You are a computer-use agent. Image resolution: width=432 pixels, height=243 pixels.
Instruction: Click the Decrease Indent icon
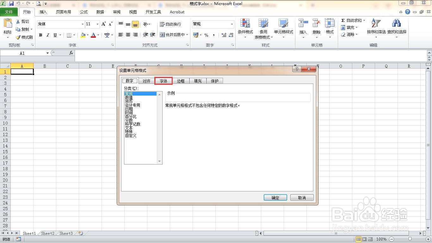pyautogui.click(x=145, y=35)
